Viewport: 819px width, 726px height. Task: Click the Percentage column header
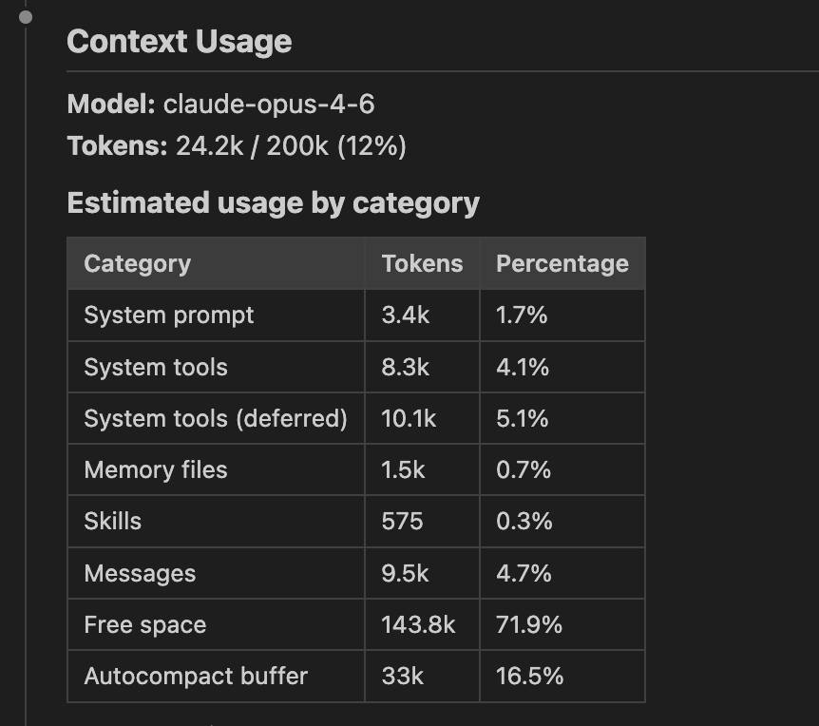point(562,264)
